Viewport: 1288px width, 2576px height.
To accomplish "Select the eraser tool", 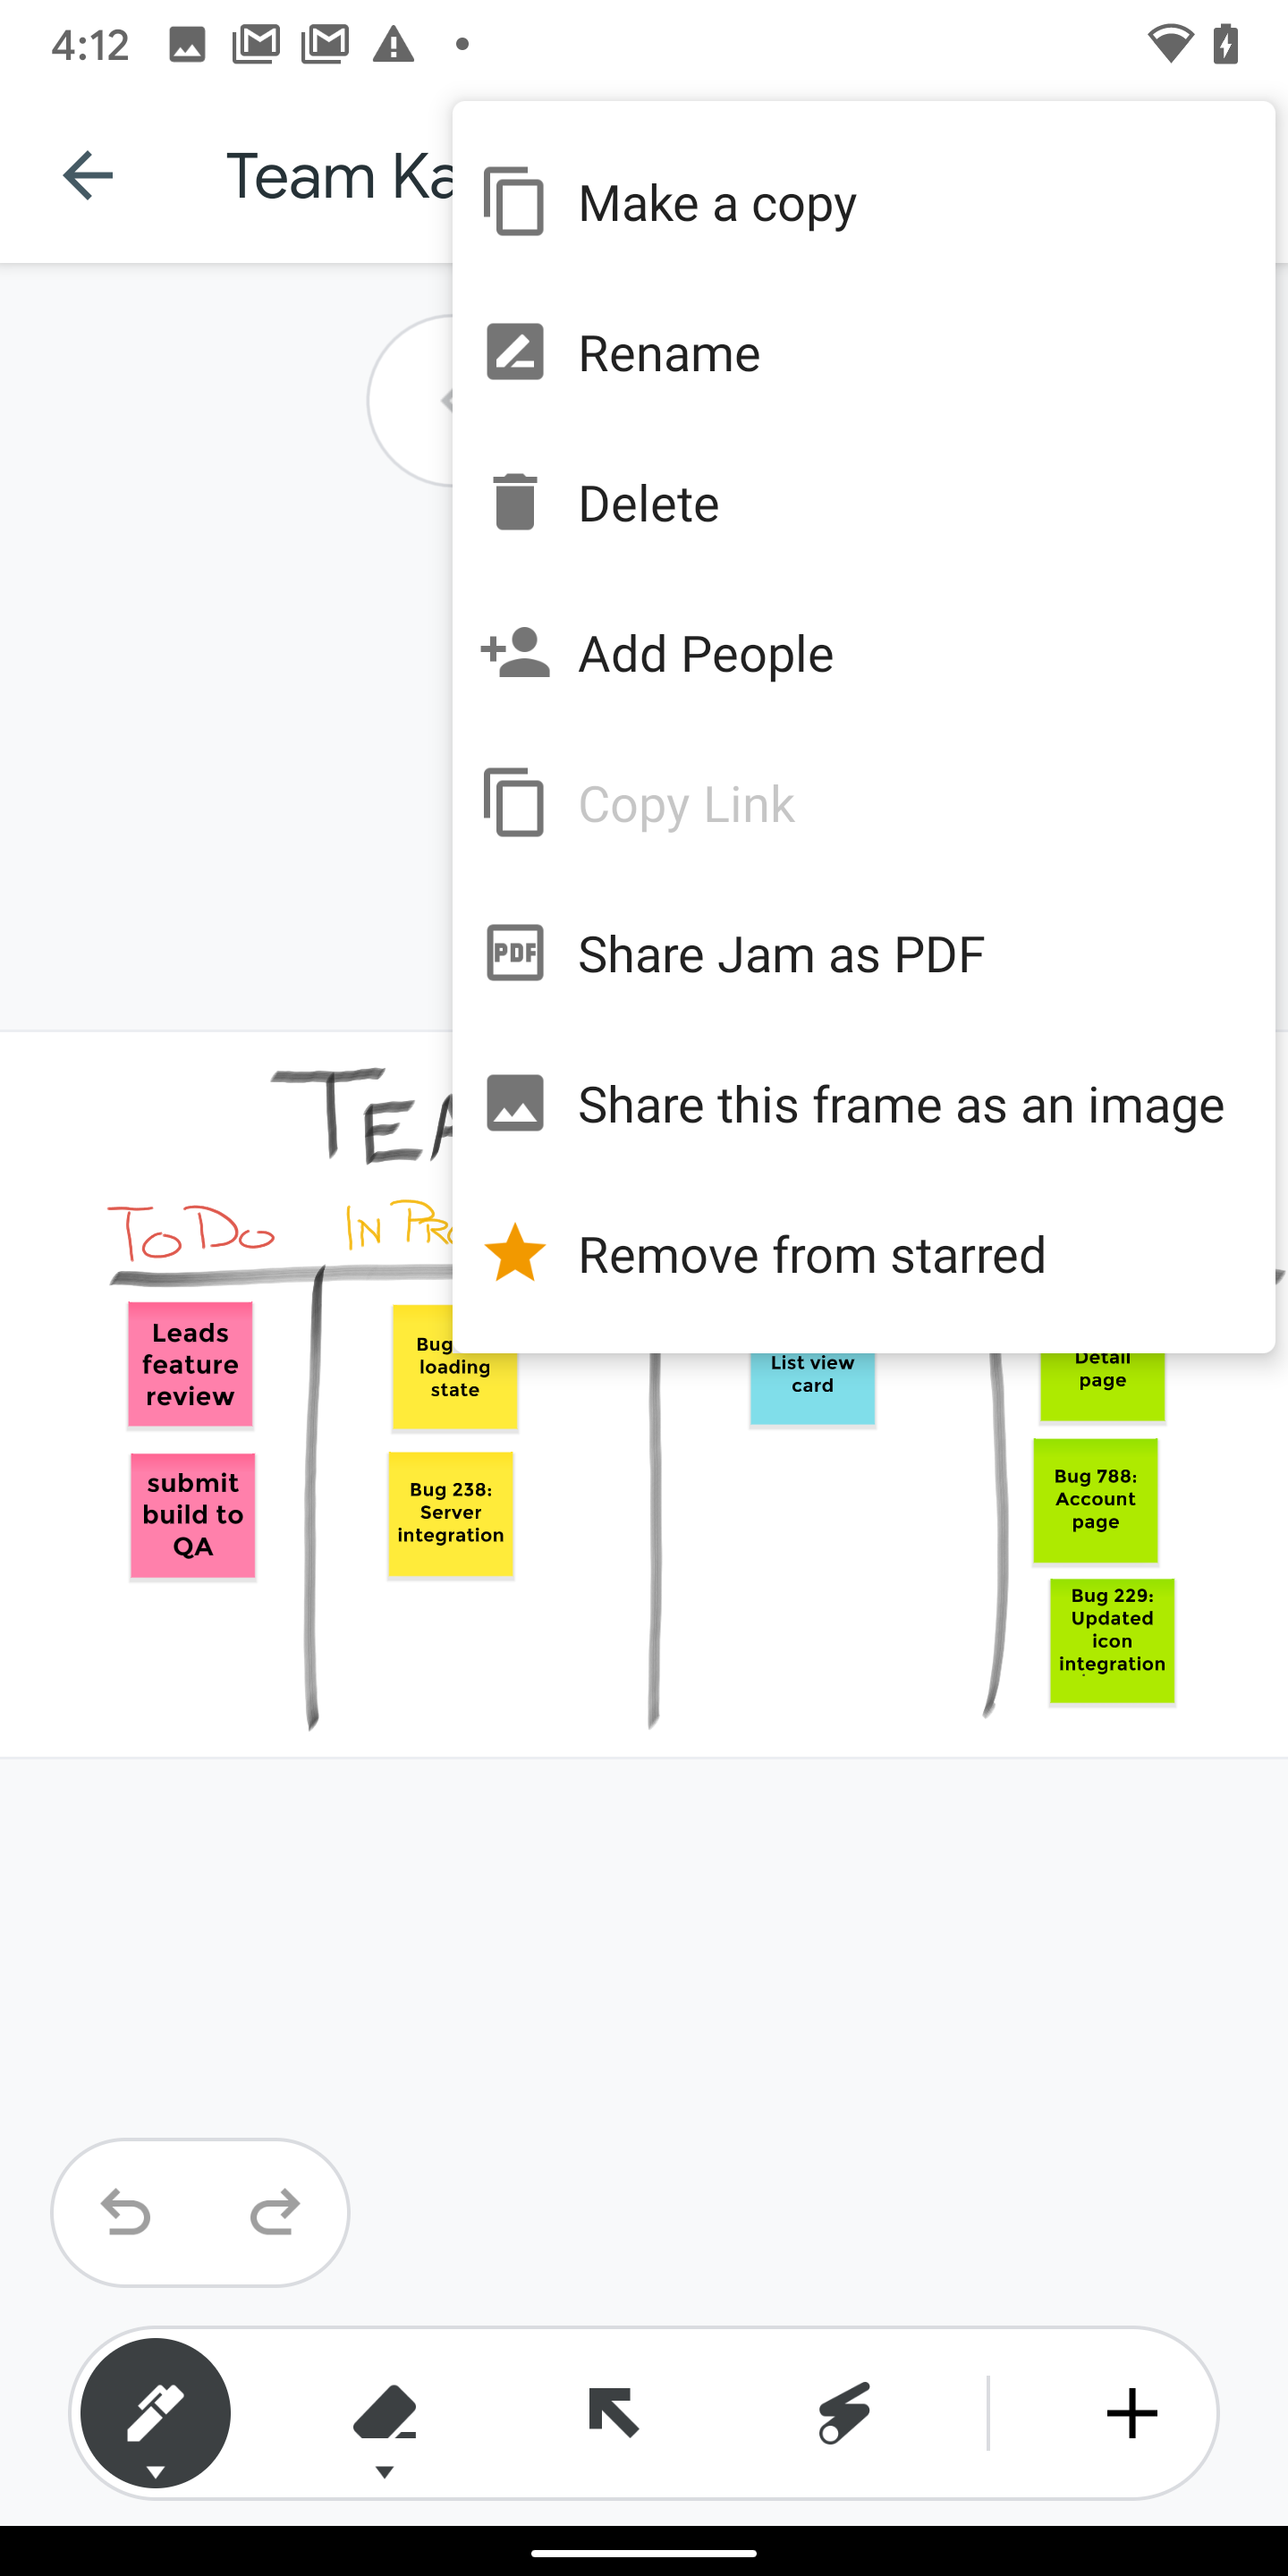I will coord(386,2413).
